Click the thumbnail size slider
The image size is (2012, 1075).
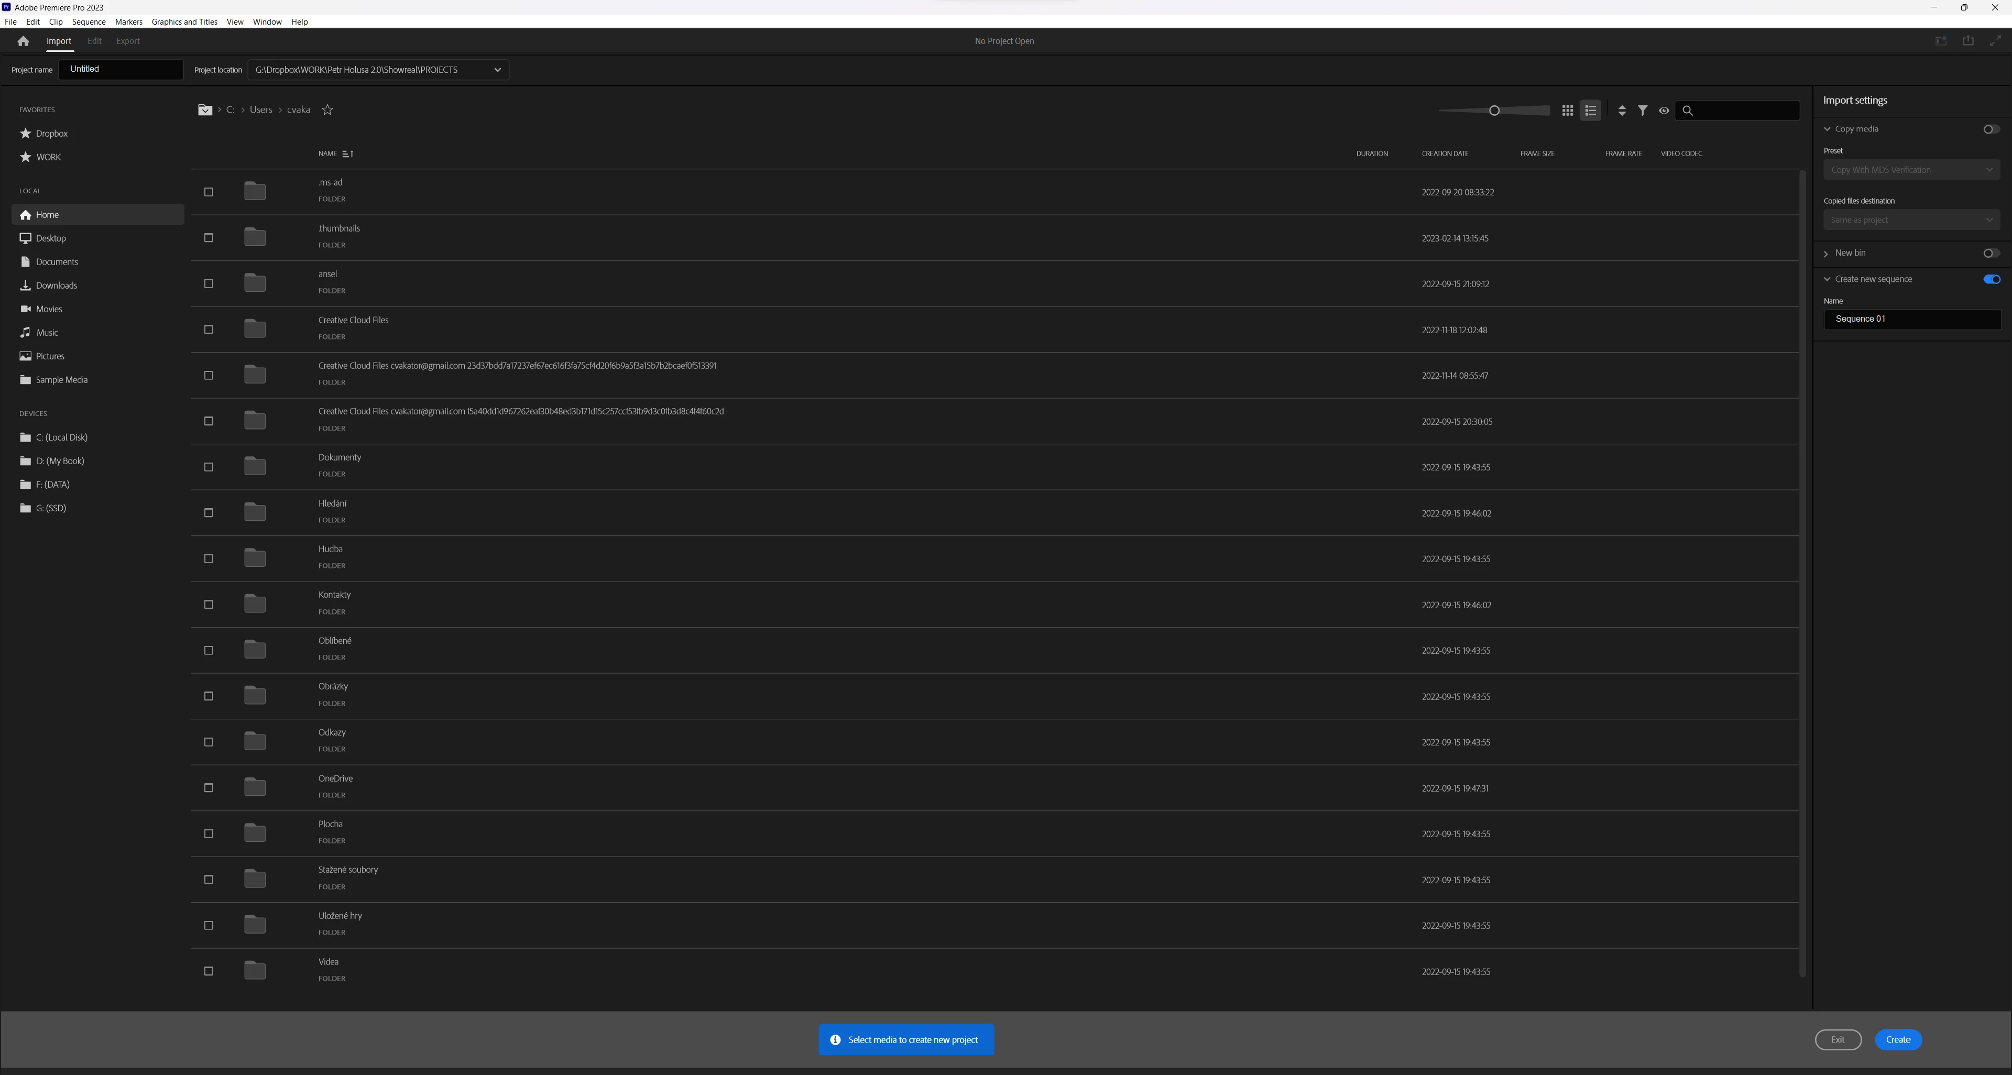coord(1493,111)
